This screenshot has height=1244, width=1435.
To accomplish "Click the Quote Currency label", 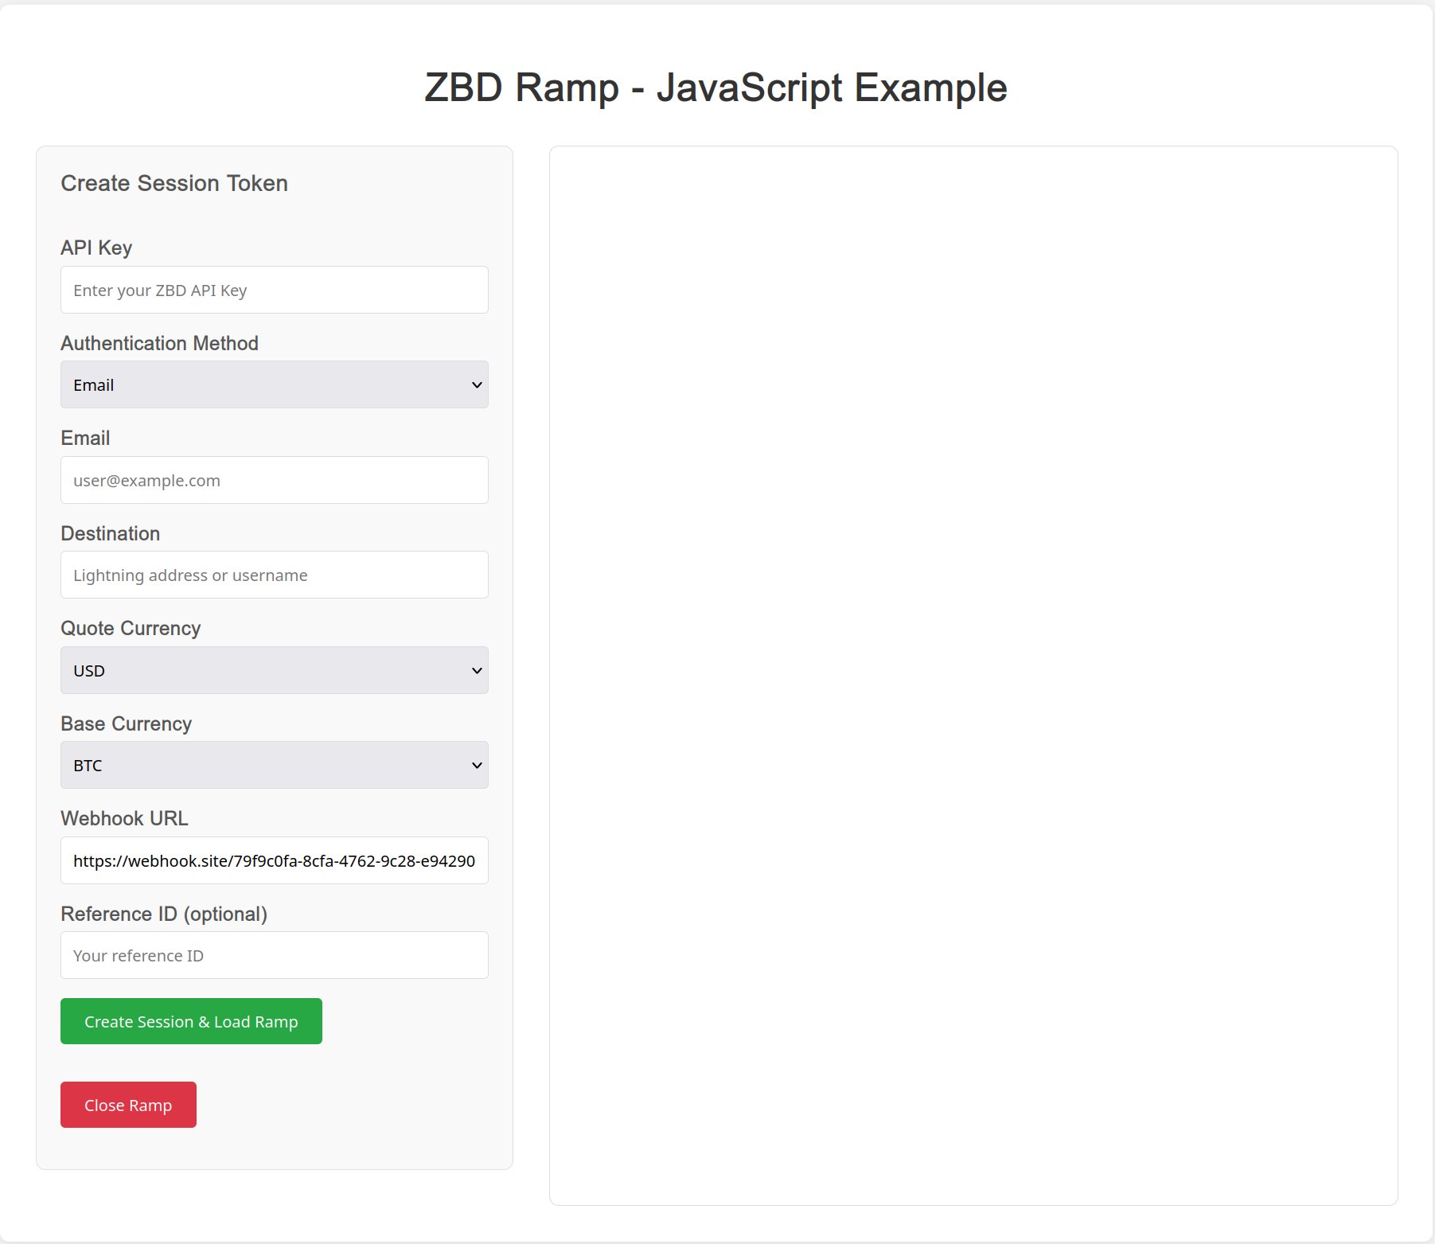I will tap(131, 628).
